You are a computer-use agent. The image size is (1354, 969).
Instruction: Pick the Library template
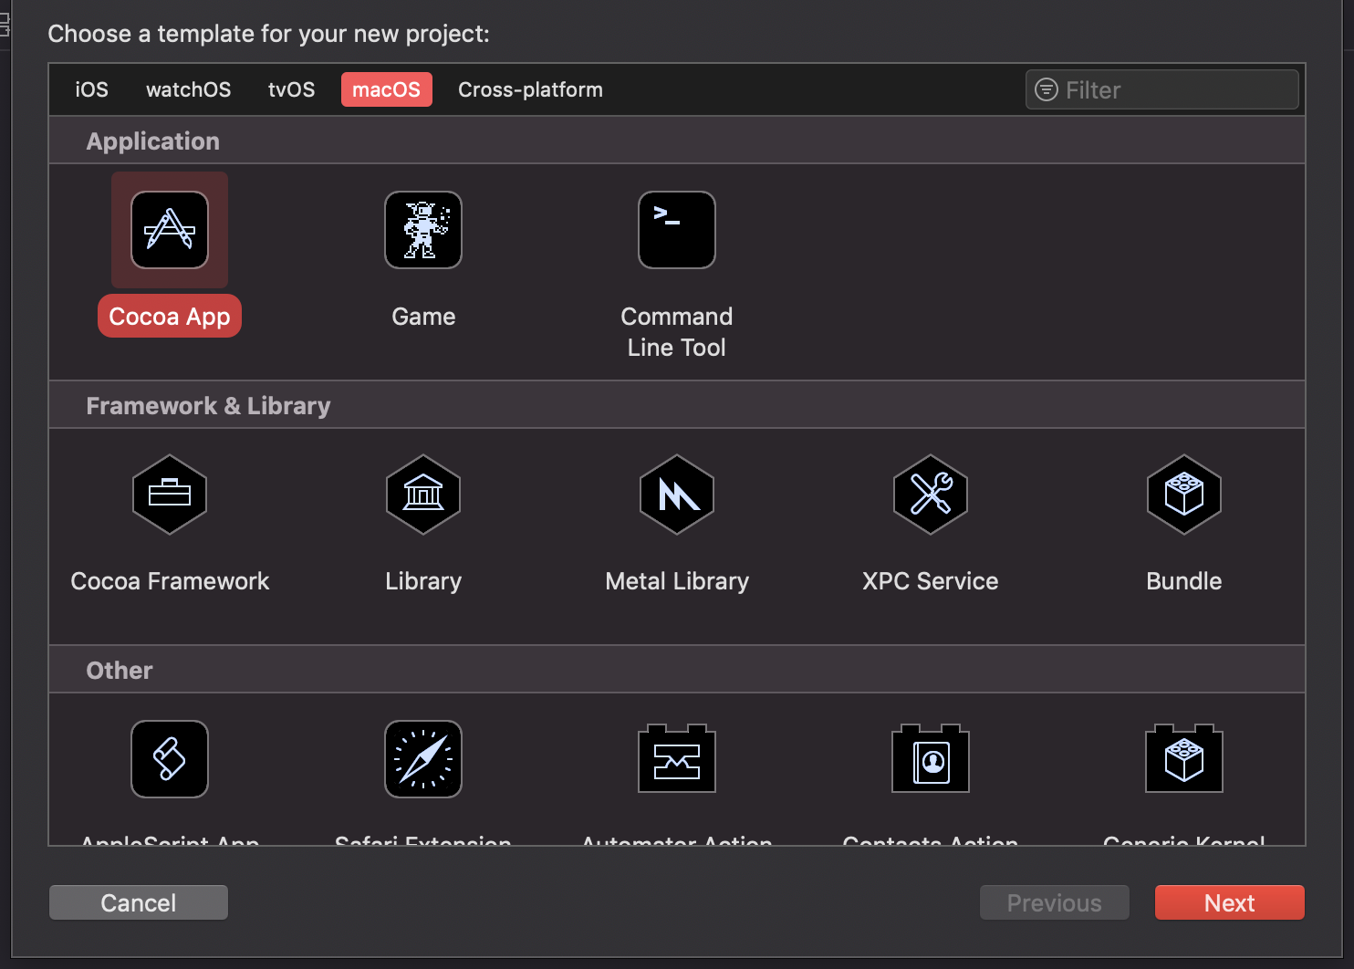[x=422, y=495]
